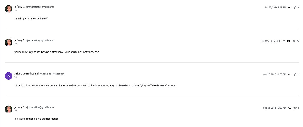
Task: Click the thread count 42 beside star
Action: click(x=298, y=41)
